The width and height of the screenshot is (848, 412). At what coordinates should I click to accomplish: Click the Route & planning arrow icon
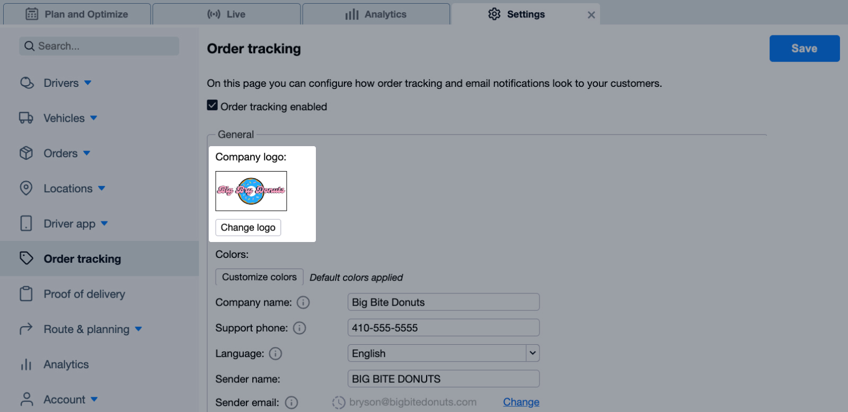coord(26,329)
